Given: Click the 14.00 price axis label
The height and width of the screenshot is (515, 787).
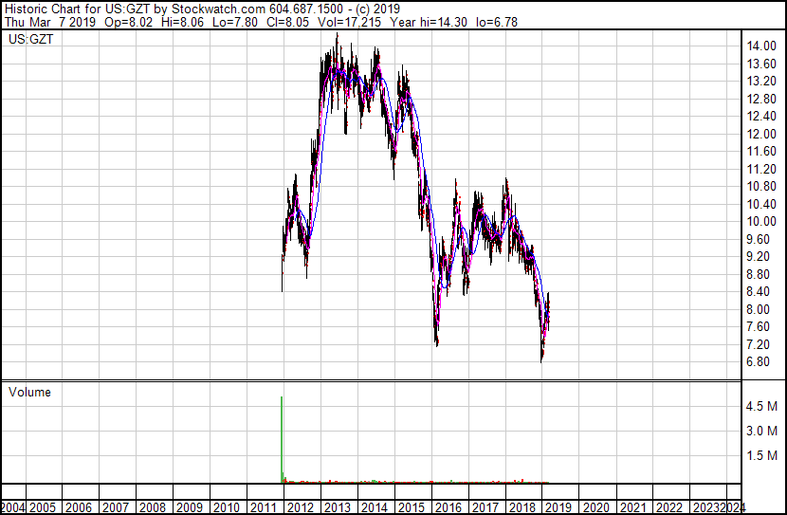Looking at the screenshot, I should [x=760, y=46].
